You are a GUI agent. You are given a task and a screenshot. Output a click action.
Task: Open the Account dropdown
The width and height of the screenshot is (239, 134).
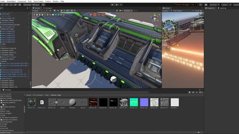pos(214,5)
